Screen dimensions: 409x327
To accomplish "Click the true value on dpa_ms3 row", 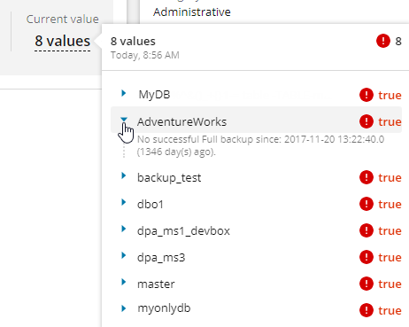I will 390,257.
